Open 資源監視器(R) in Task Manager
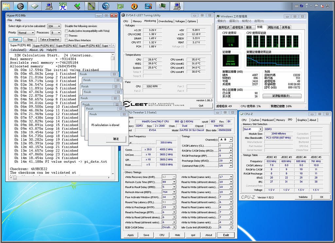The image size is (335, 243). (282, 96)
